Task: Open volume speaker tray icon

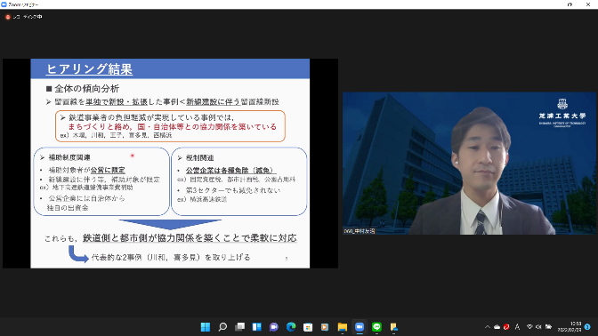Action: click(x=538, y=327)
